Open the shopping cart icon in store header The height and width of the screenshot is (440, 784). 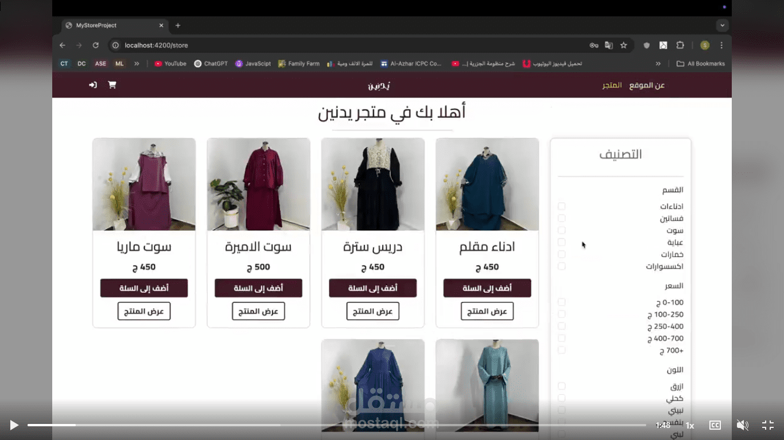click(x=112, y=85)
